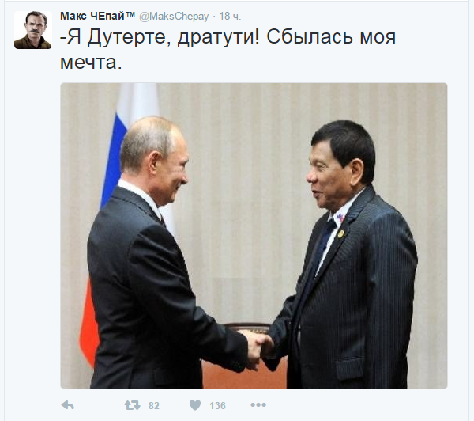Click the like count 136
The image size is (474, 421).
pyautogui.click(x=217, y=405)
